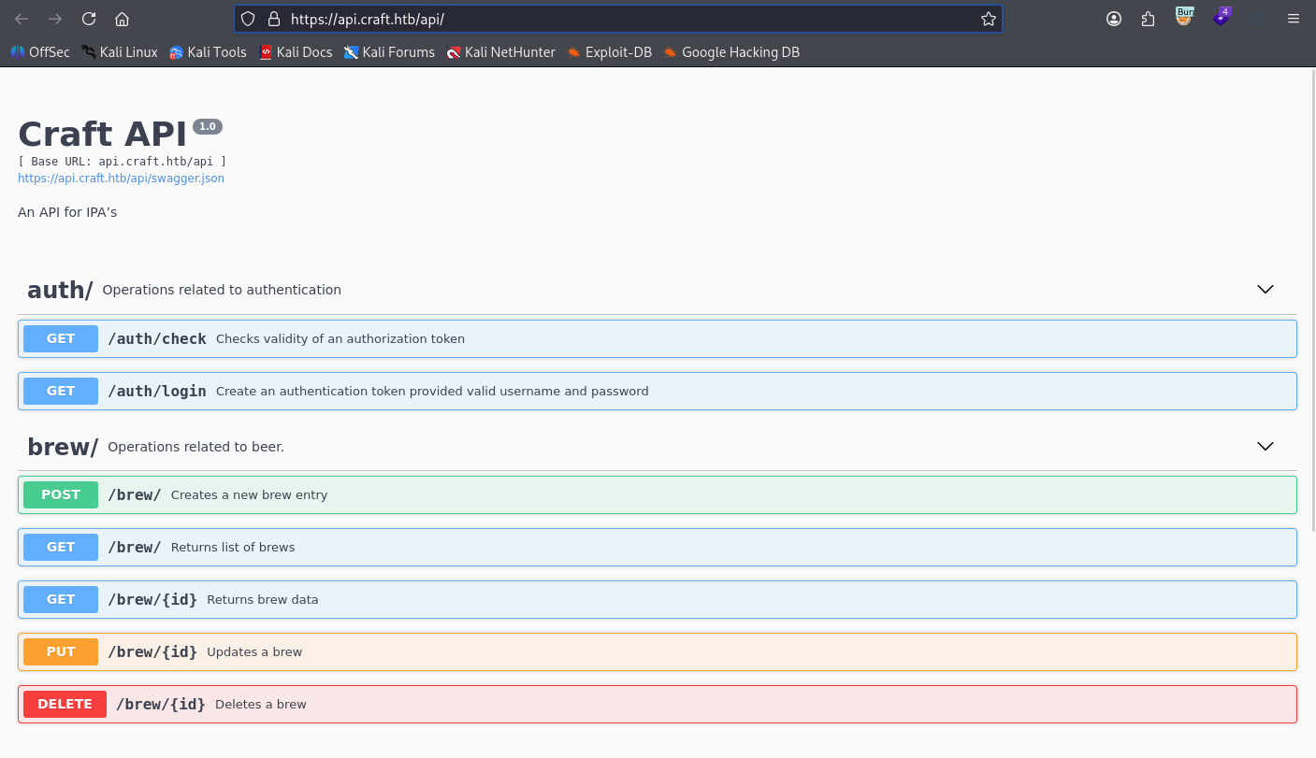This screenshot has height=758, width=1316.
Task: Open the Exploit-DB bookmark
Action: pos(609,52)
